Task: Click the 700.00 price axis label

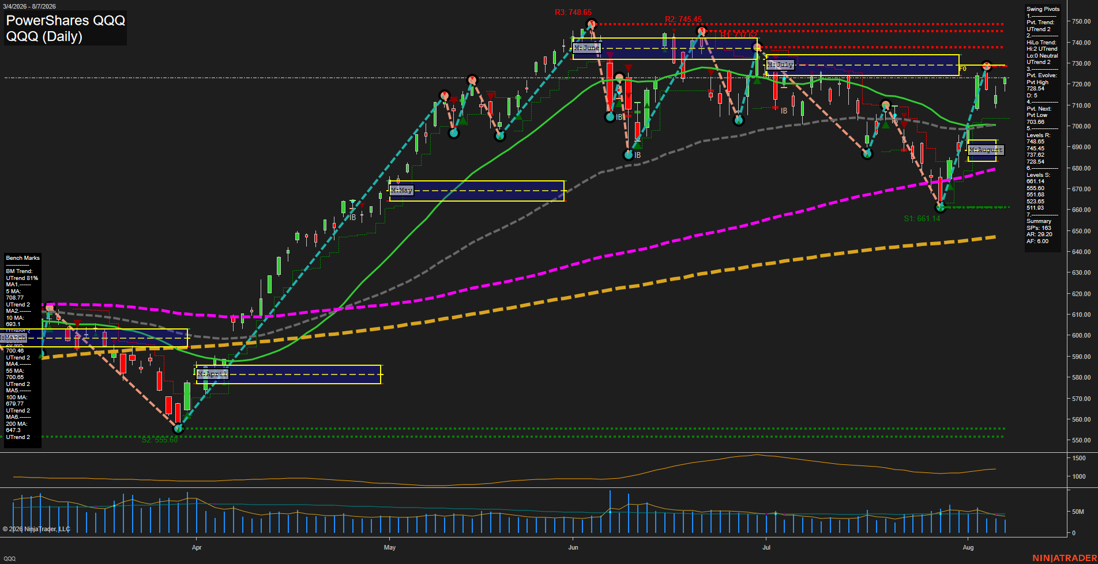Action: (x=1081, y=126)
